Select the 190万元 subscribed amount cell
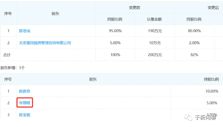 [x=155, y=31]
